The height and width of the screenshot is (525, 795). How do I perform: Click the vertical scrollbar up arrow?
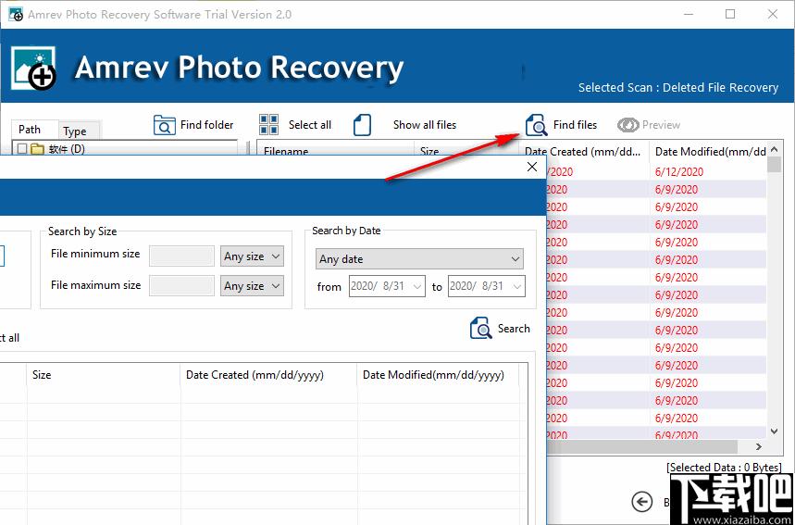pyautogui.click(x=775, y=150)
